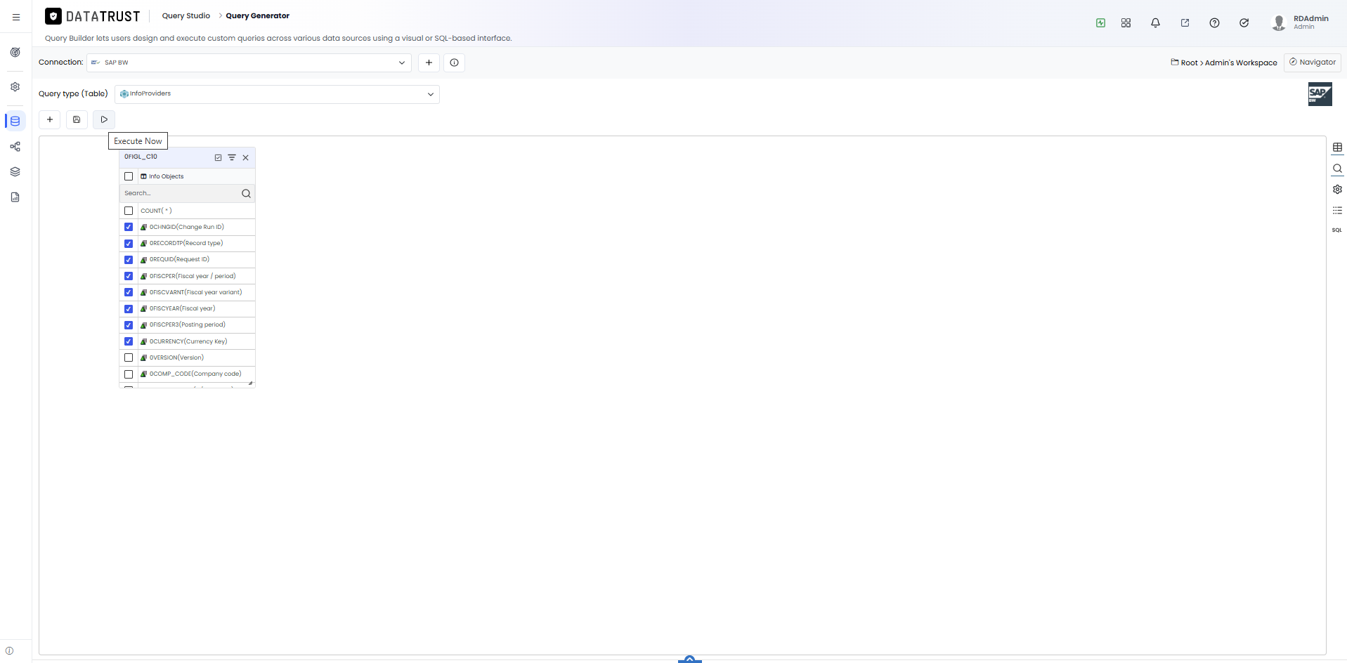1347x663 pixels.
Task: Open the notifications bell
Action: tap(1155, 22)
